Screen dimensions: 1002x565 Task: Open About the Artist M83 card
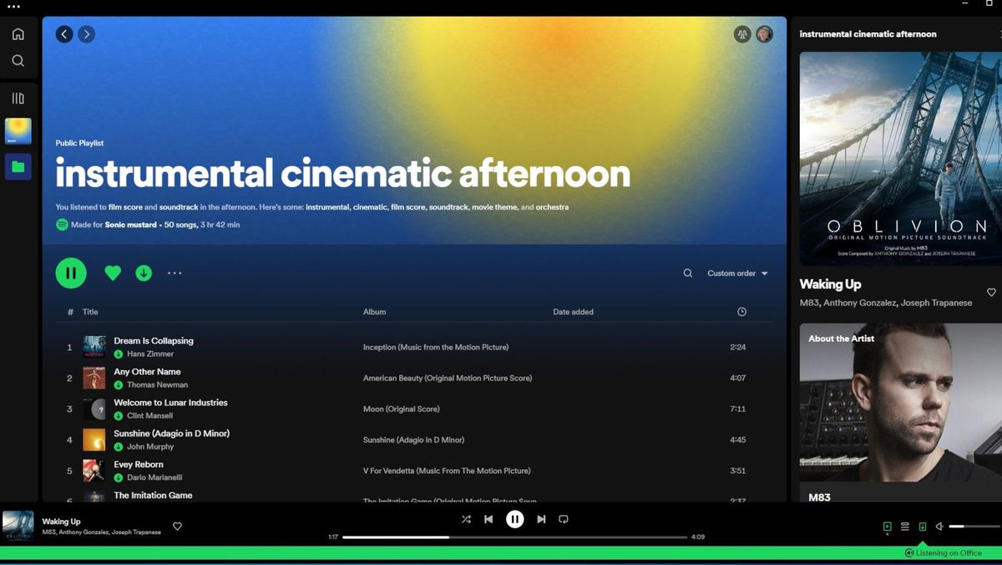point(901,413)
